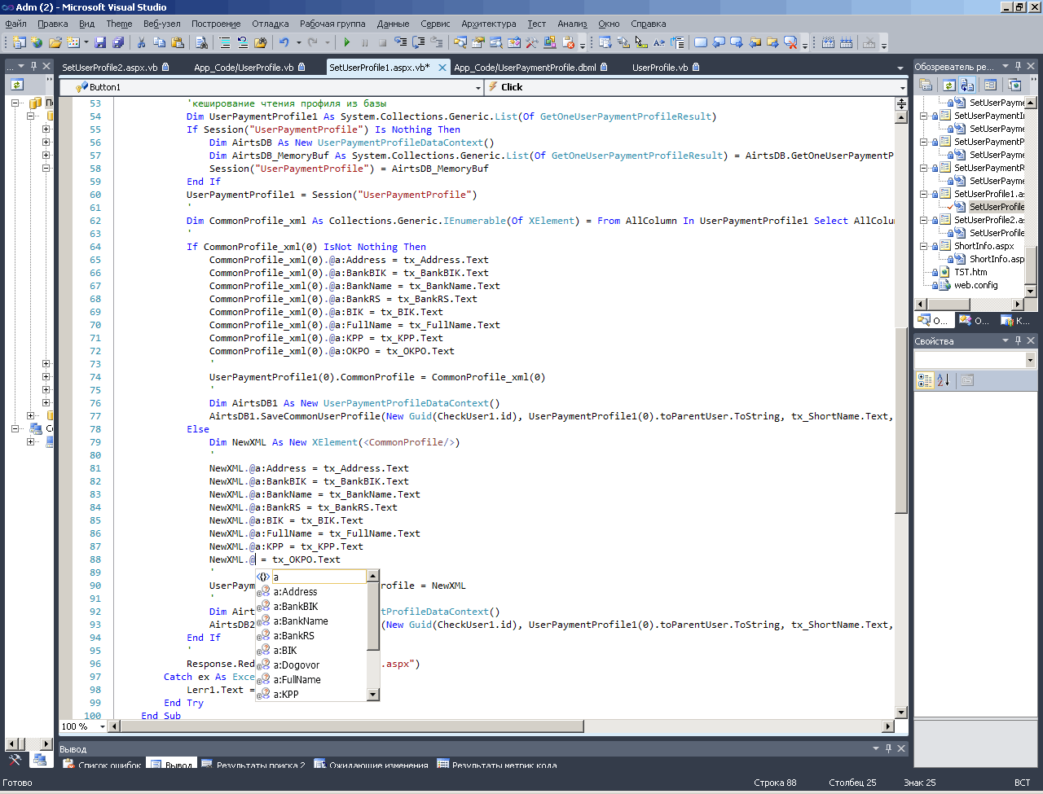Click the Cut scissors toolbar icon
This screenshot has width=1043, height=794.
[x=141, y=42]
